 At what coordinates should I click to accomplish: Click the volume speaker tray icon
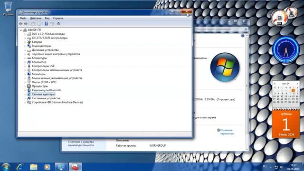pyautogui.click(x=281, y=167)
